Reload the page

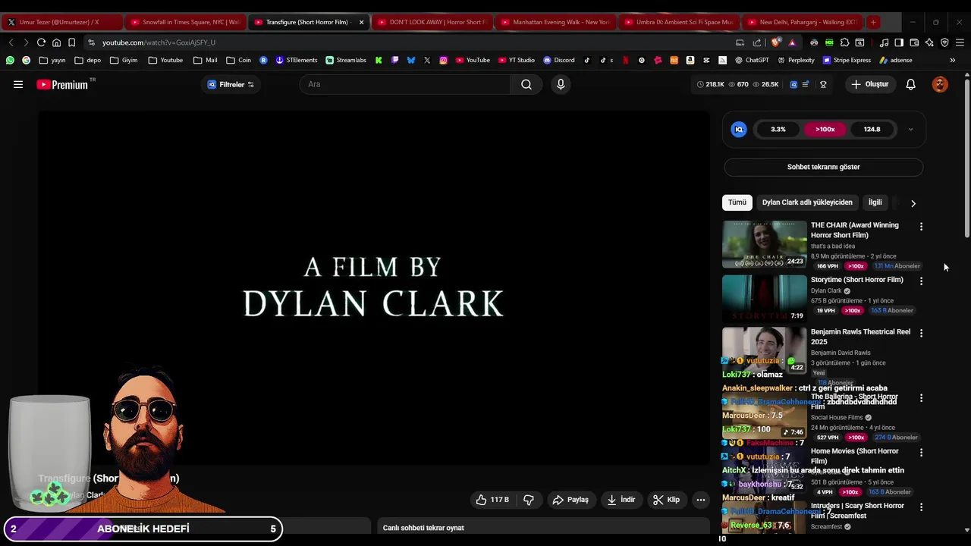(x=41, y=42)
